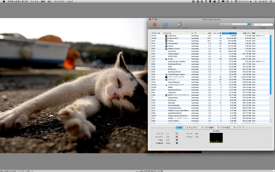The width and height of the screenshot is (275, 172).
Task: Switch to the ネットワーク tab
Action: coord(239,128)
